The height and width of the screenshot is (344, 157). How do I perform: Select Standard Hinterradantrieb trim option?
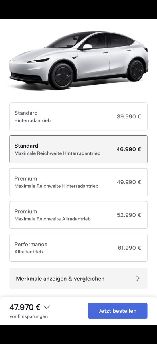[78, 116]
